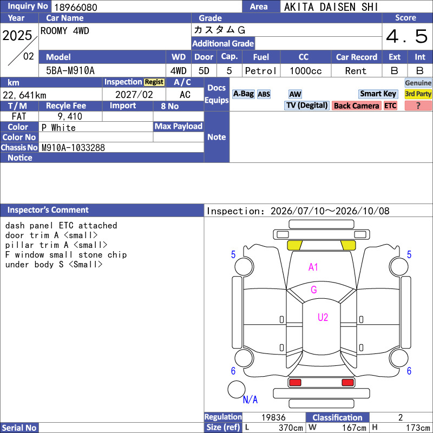This screenshot has height=433, width=433.
Task: Click inspection date 2027/02
Action: pos(134,95)
